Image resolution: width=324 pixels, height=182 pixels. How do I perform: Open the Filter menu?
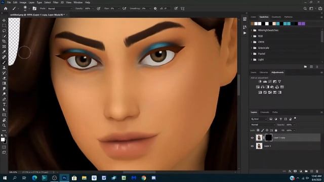pos(56,3)
